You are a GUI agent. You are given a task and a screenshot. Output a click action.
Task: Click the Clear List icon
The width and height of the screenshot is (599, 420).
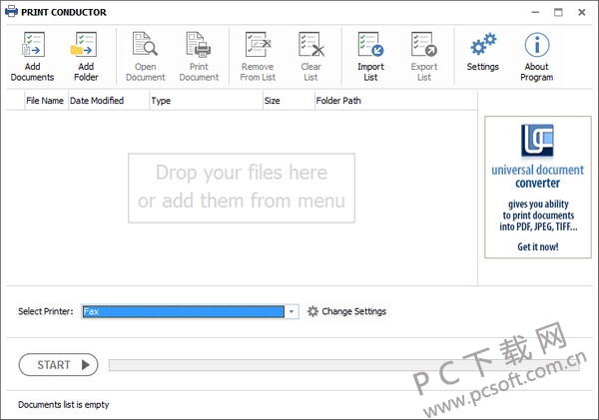311,44
